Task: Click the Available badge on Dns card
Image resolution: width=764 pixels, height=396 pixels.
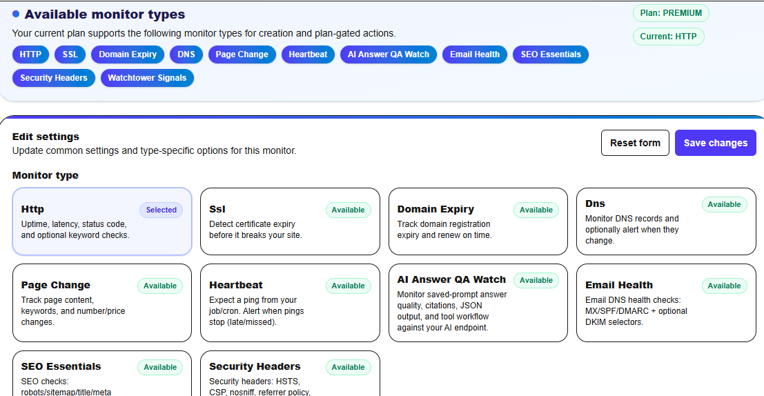Action: (724, 205)
